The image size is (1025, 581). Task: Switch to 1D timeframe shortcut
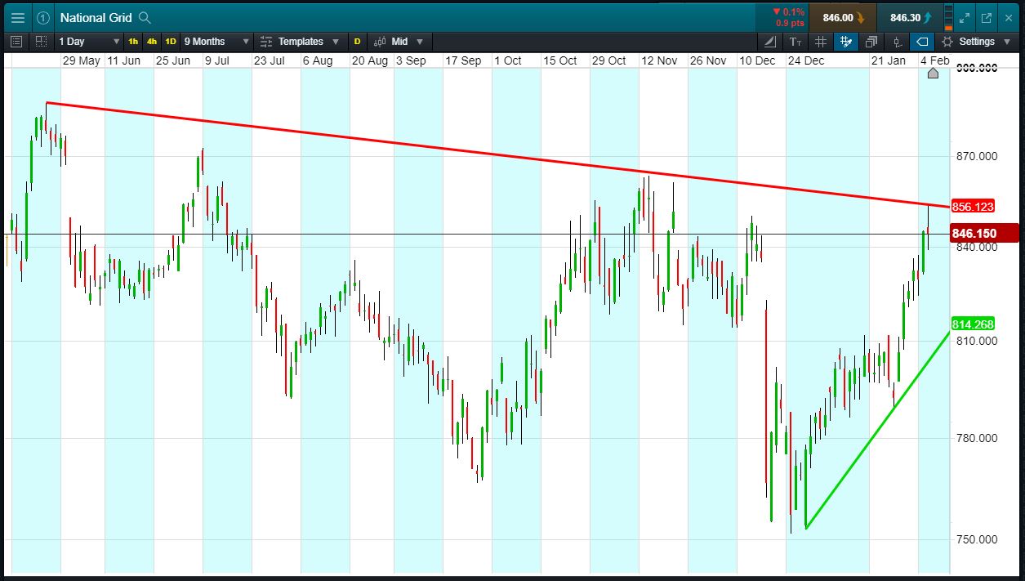tap(171, 41)
